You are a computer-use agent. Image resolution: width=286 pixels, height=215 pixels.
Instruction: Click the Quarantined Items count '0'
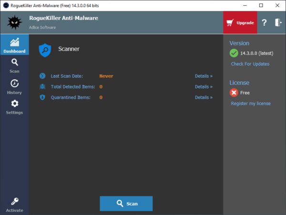[x=101, y=98]
